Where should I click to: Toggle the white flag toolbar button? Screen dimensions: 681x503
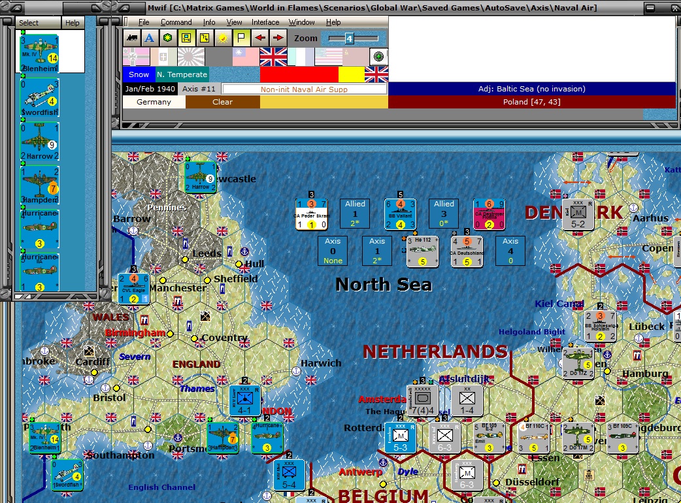(241, 38)
